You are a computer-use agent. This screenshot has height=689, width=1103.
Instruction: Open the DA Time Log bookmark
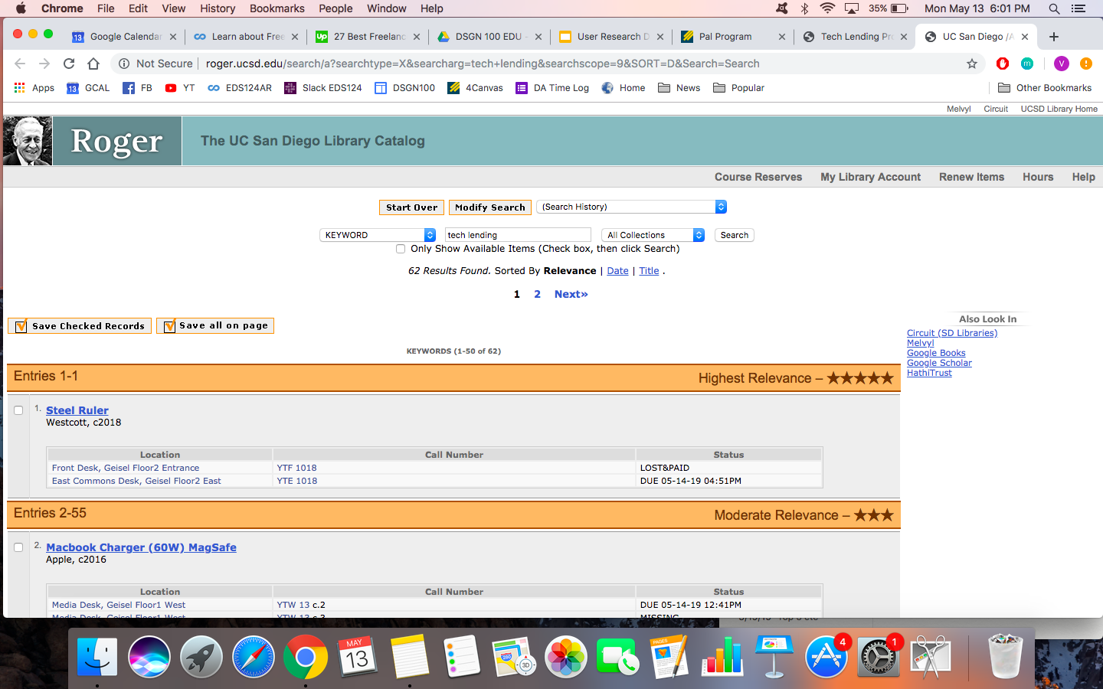[552, 88]
